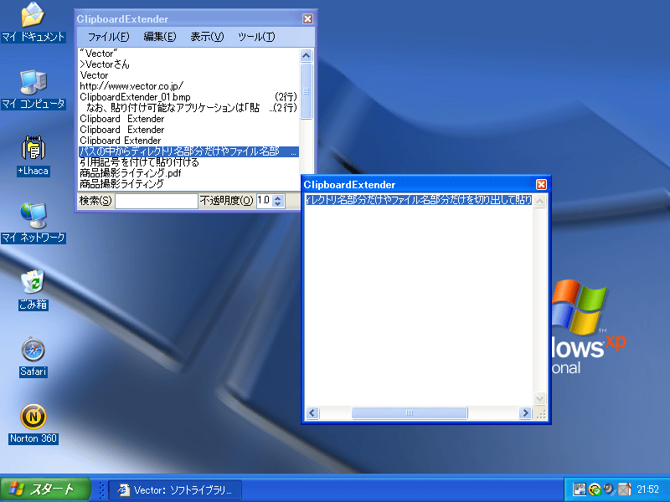Select the Norton 360 desktop icon

pos(33,424)
